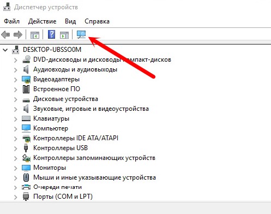
Task: Open the Файл menu
Action: 11,21
